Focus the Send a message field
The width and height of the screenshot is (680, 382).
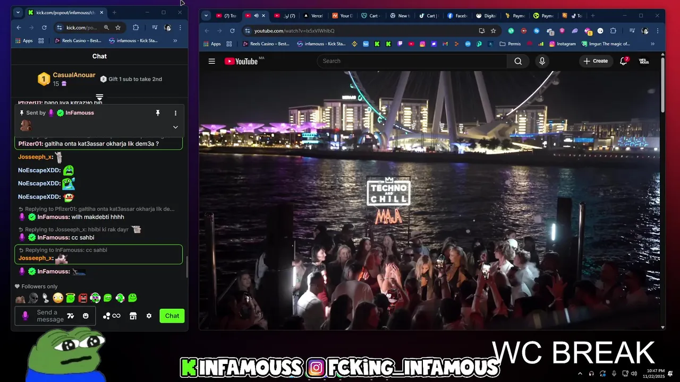tap(50, 316)
